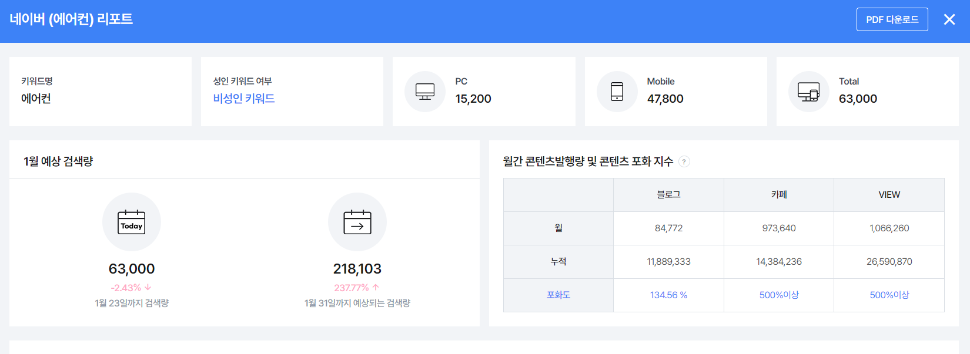Viewport: 970px width, 354px height.
Task: Click the PC monitor icon
Action: [425, 92]
